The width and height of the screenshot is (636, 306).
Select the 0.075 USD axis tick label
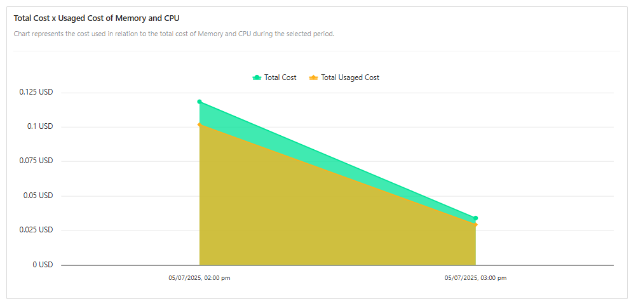36,161
